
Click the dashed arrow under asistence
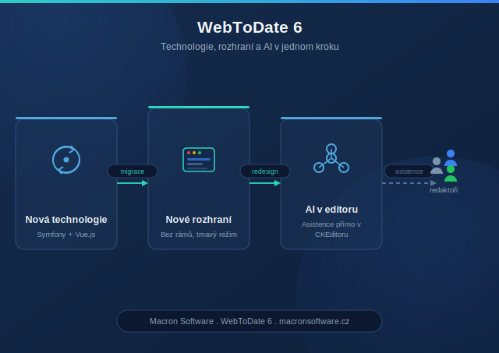409,183
